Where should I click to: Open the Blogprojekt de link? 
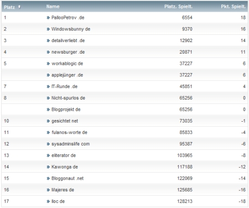66,110
